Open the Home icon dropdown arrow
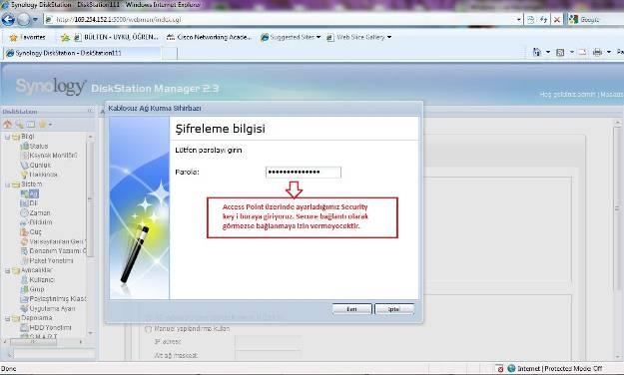624x375 pixels. (x=548, y=52)
